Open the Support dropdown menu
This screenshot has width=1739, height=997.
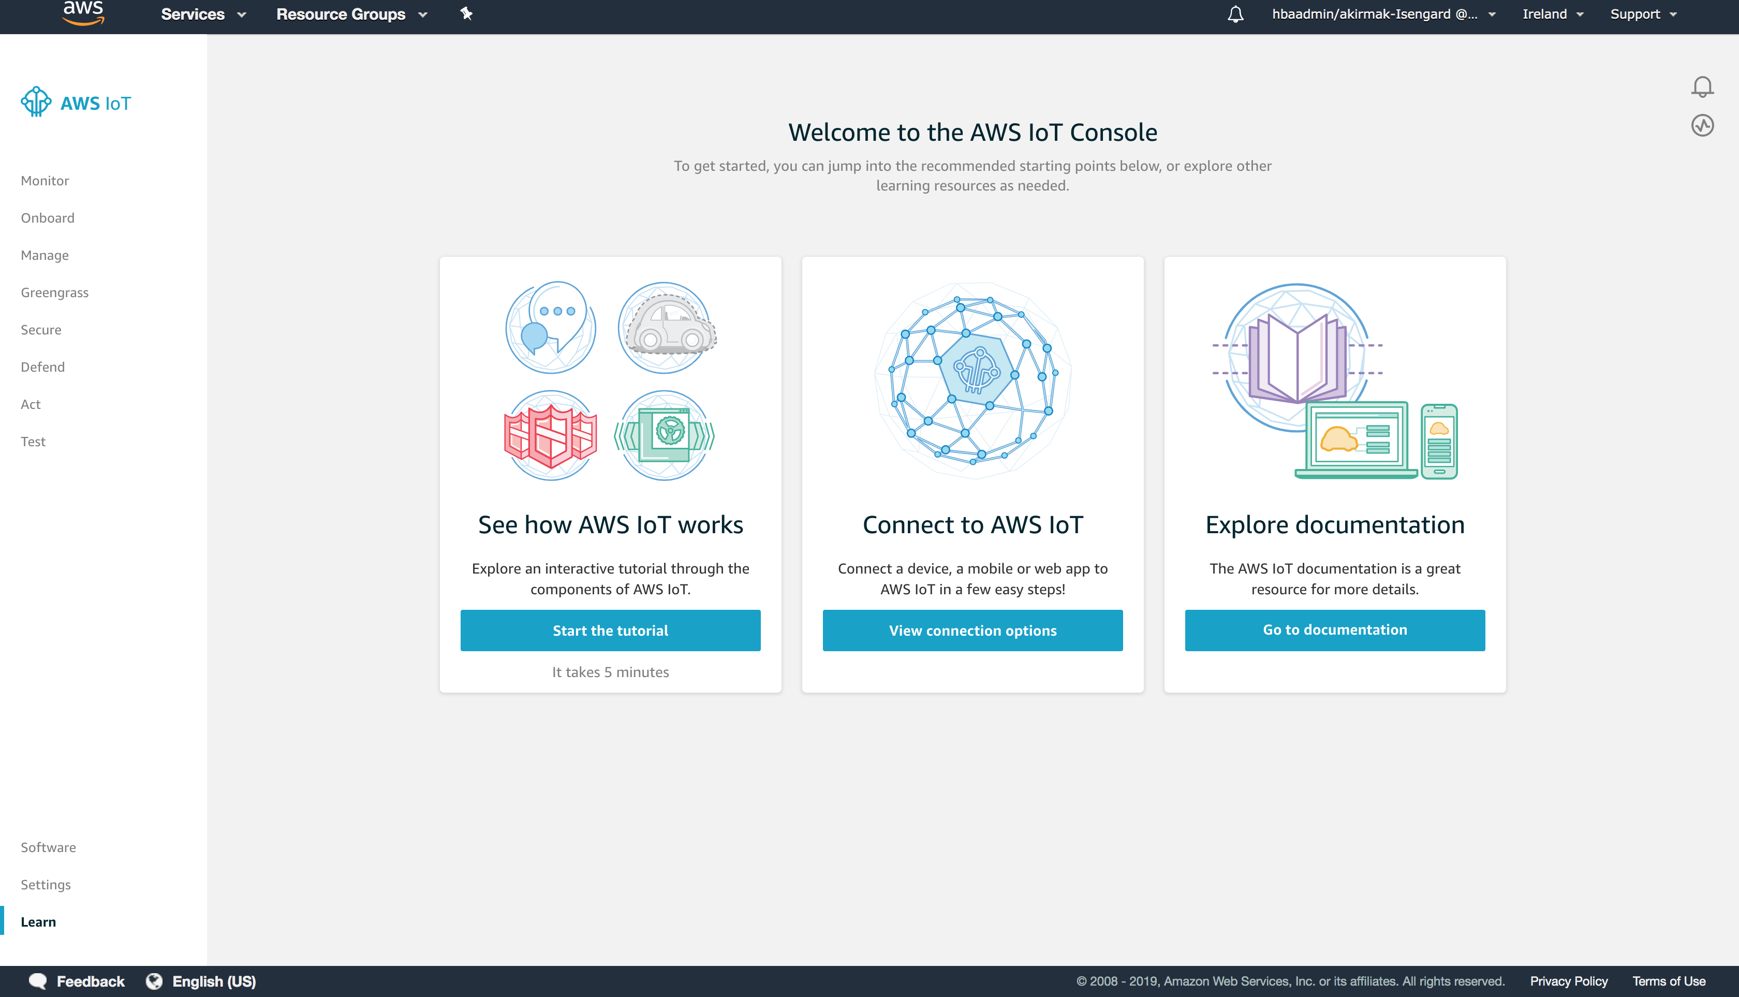(x=1643, y=14)
